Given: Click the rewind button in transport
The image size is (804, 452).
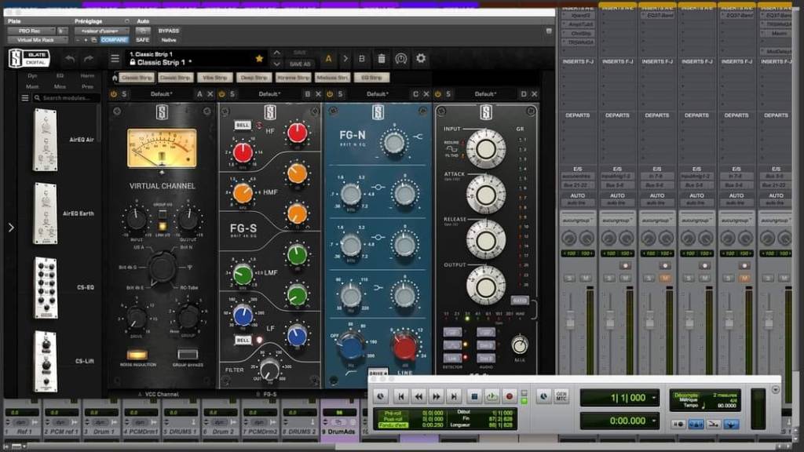Looking at the screenshot, I should 418,397.
